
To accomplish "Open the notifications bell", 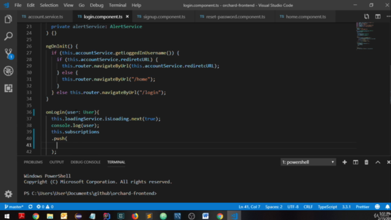I will [x=387, y=207].
